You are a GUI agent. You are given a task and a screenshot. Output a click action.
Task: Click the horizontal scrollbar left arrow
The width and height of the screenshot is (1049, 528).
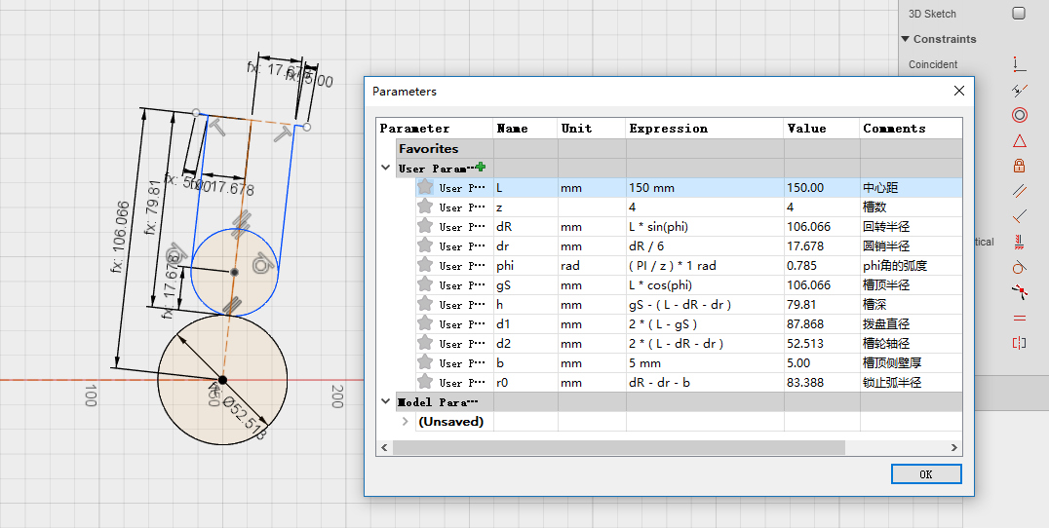pyautogui.click(x=385, y=447)
